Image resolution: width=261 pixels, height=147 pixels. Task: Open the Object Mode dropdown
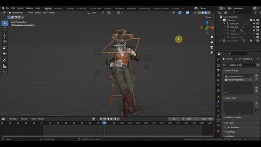17,13
